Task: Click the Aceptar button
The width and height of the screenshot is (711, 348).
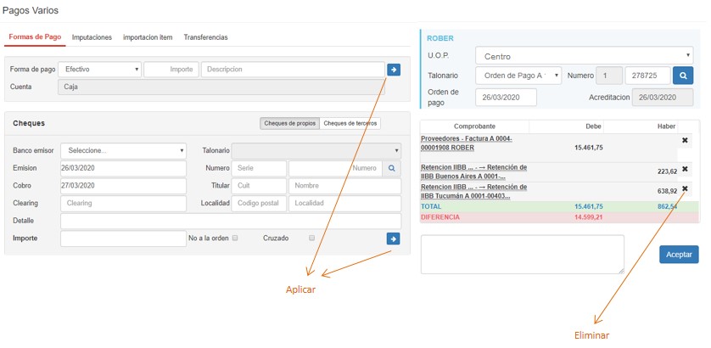Action: coord(678,255)
